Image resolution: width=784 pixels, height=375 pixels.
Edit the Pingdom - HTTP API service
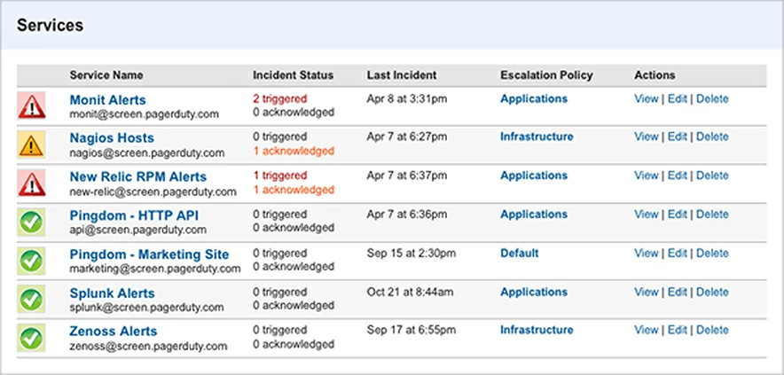coord(678,214)
